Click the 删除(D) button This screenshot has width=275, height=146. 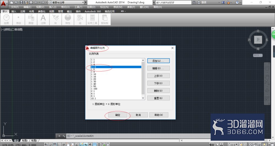[x=158, y=91]
